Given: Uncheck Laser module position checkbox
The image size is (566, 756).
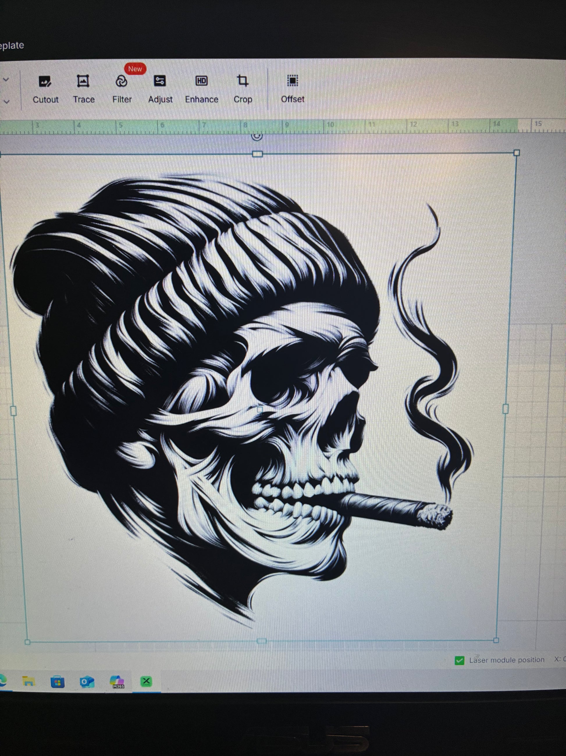Looking at the screenshot, I should (x=459, y=660).
